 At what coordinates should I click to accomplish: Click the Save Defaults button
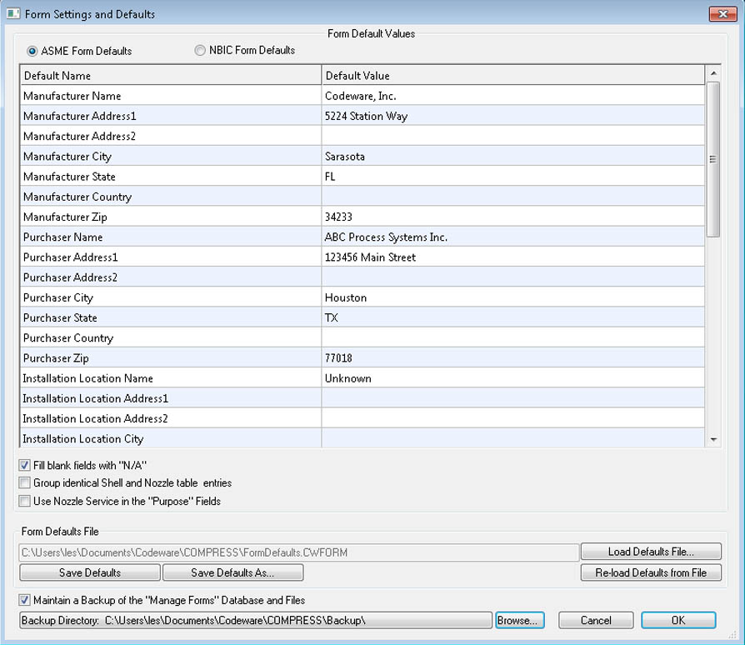point(89,572)
